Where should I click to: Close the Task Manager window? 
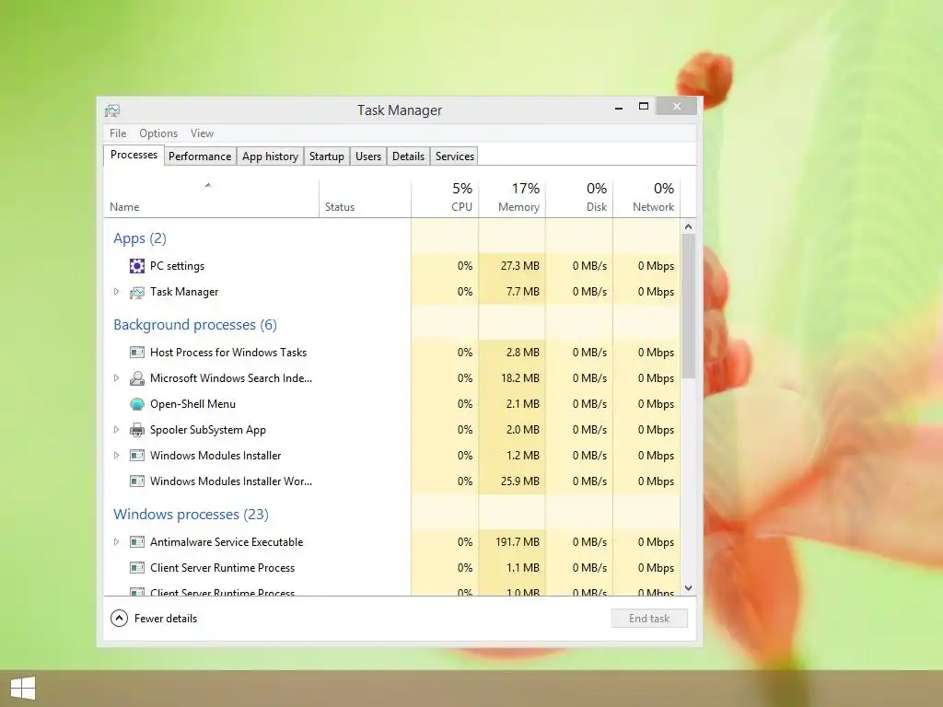click(x=677, y=107)
